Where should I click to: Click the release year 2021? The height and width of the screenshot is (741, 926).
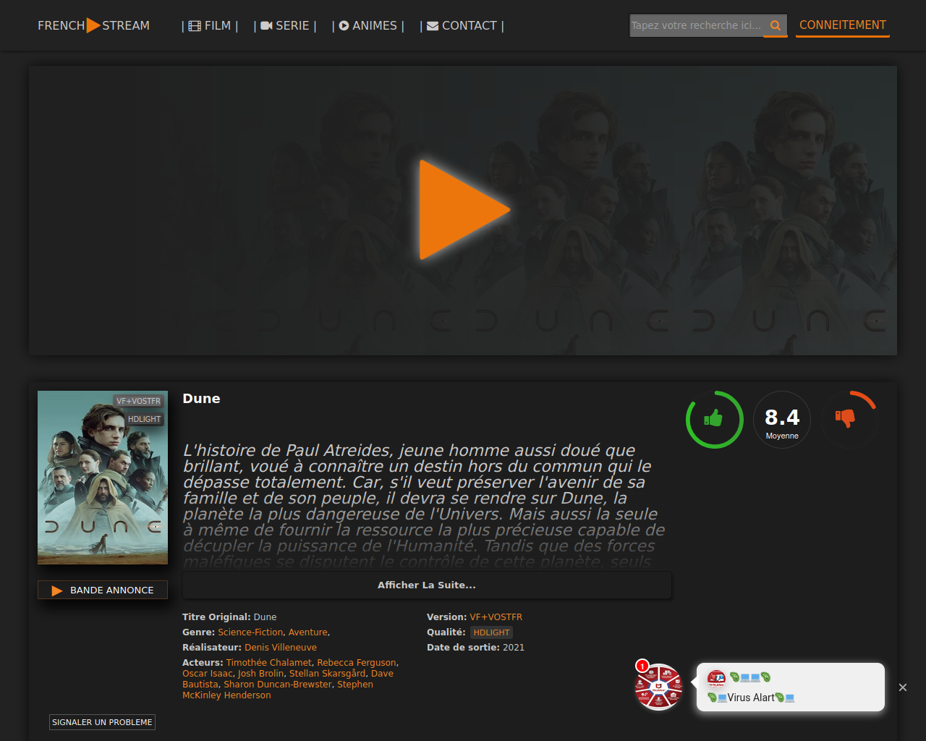click(x=514, y=648)
